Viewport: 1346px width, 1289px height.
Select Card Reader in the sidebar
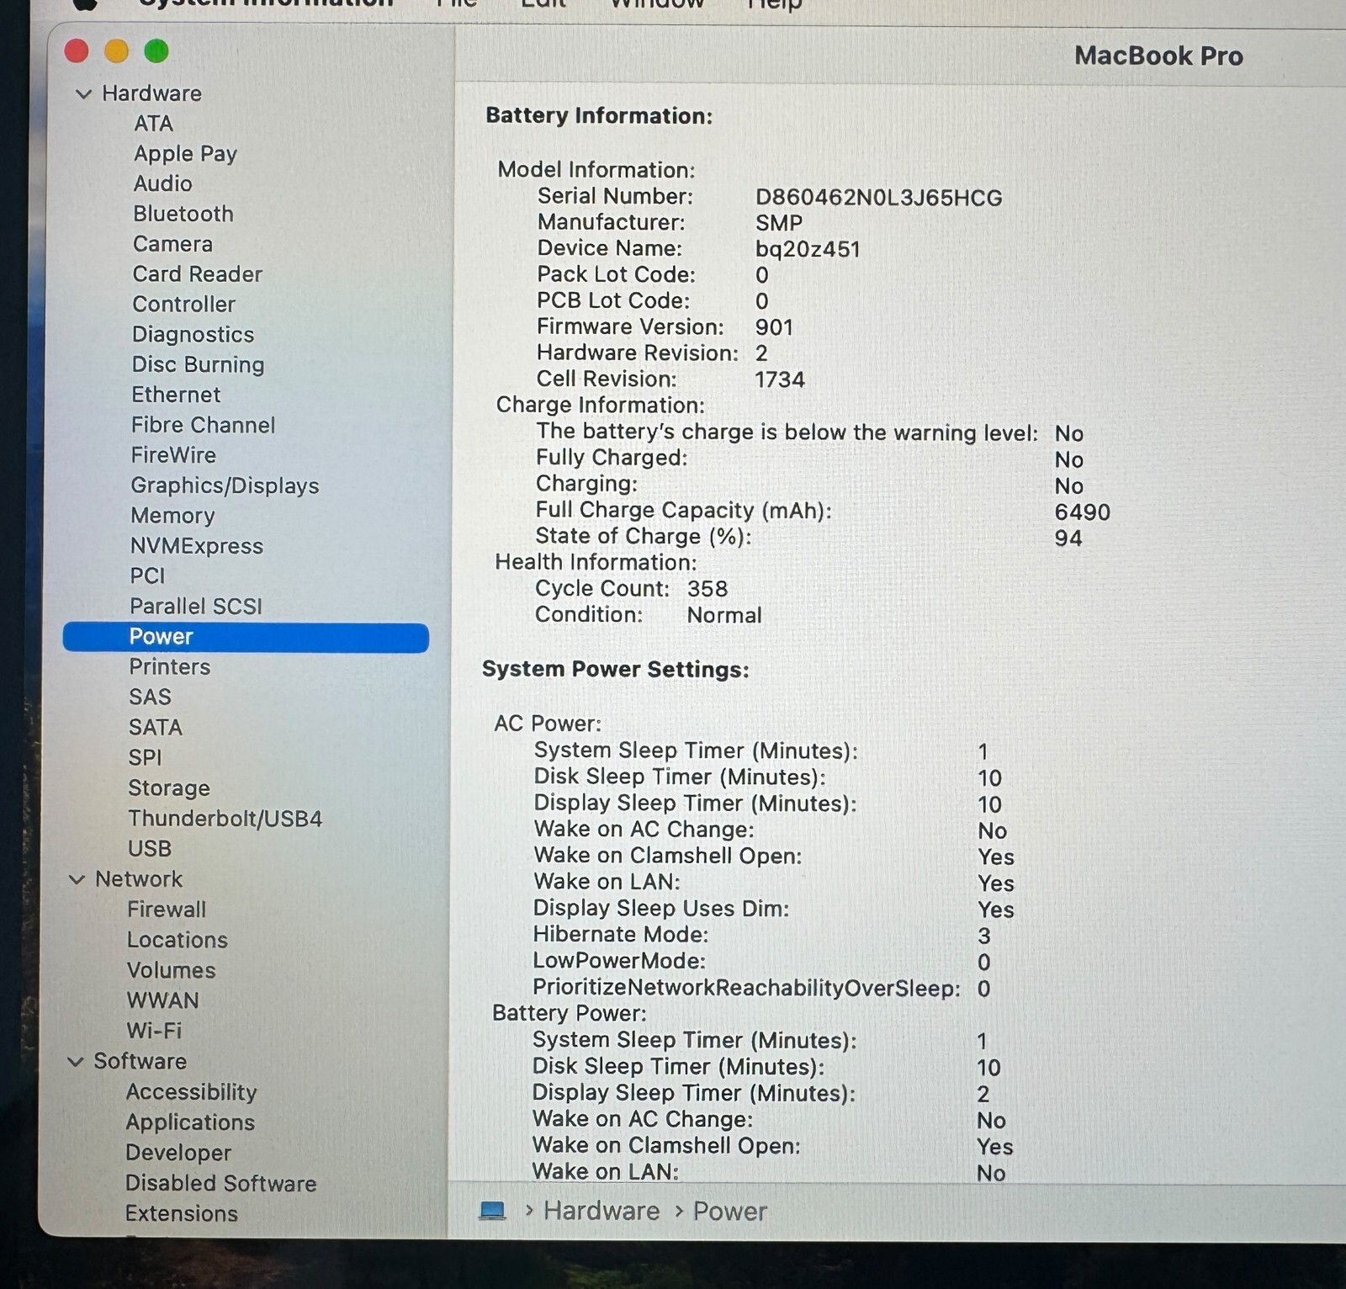pos(197,274)
